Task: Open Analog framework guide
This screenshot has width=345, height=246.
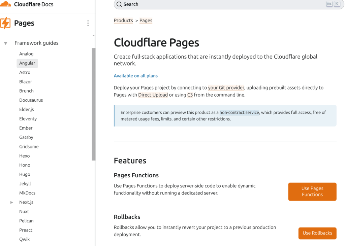Action: [x=26, y=54]
